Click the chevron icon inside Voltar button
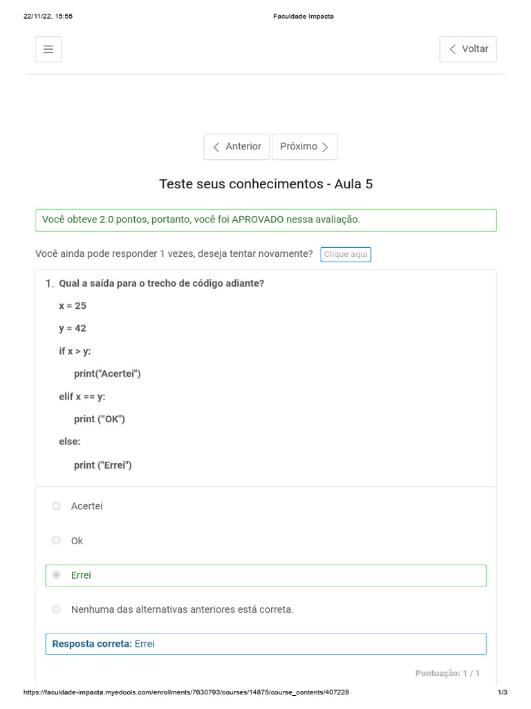 (453, 49)
